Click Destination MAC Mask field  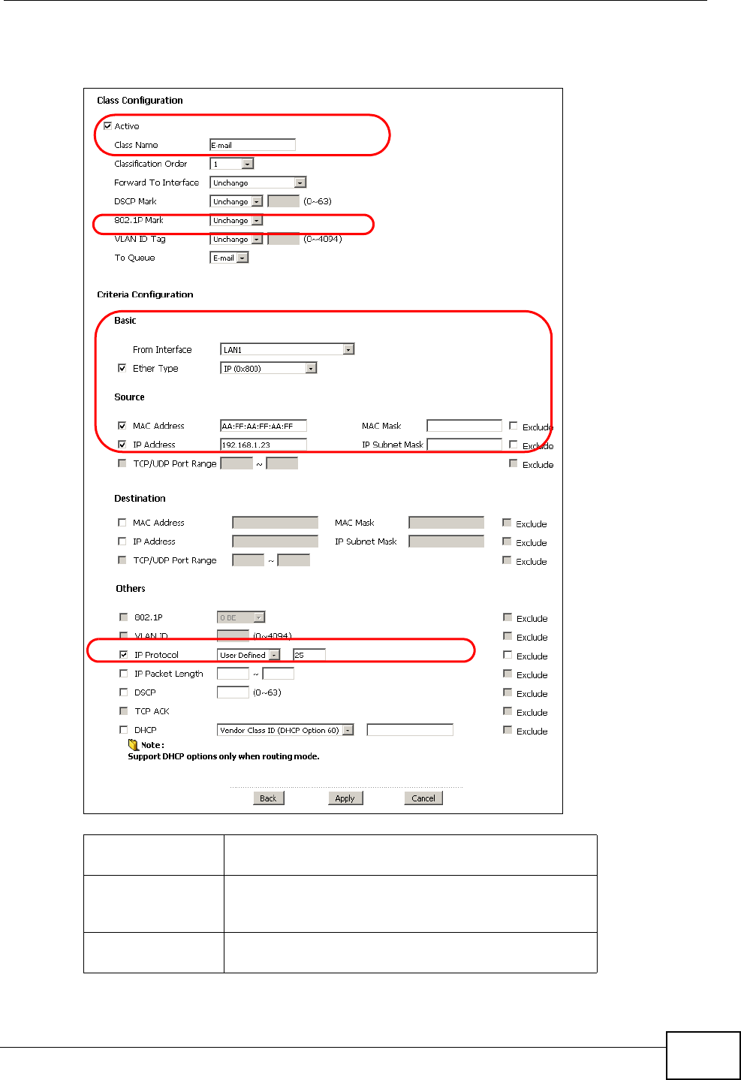coord(447,523)
